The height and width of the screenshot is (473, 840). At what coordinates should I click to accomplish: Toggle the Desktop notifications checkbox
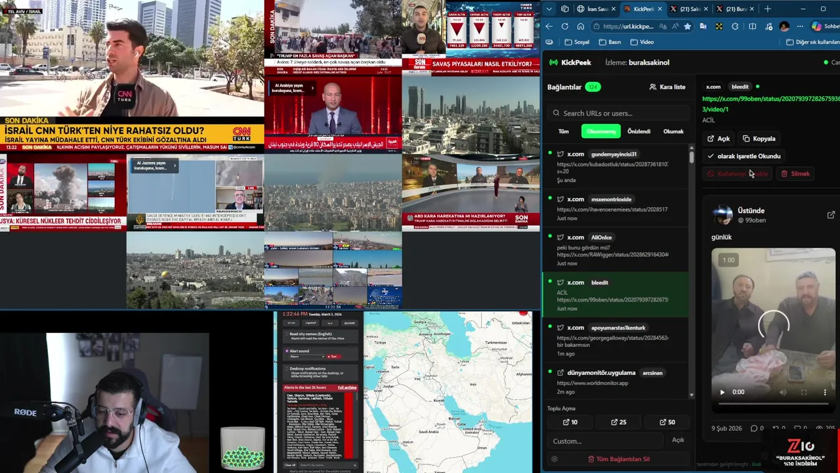(286, 369)
